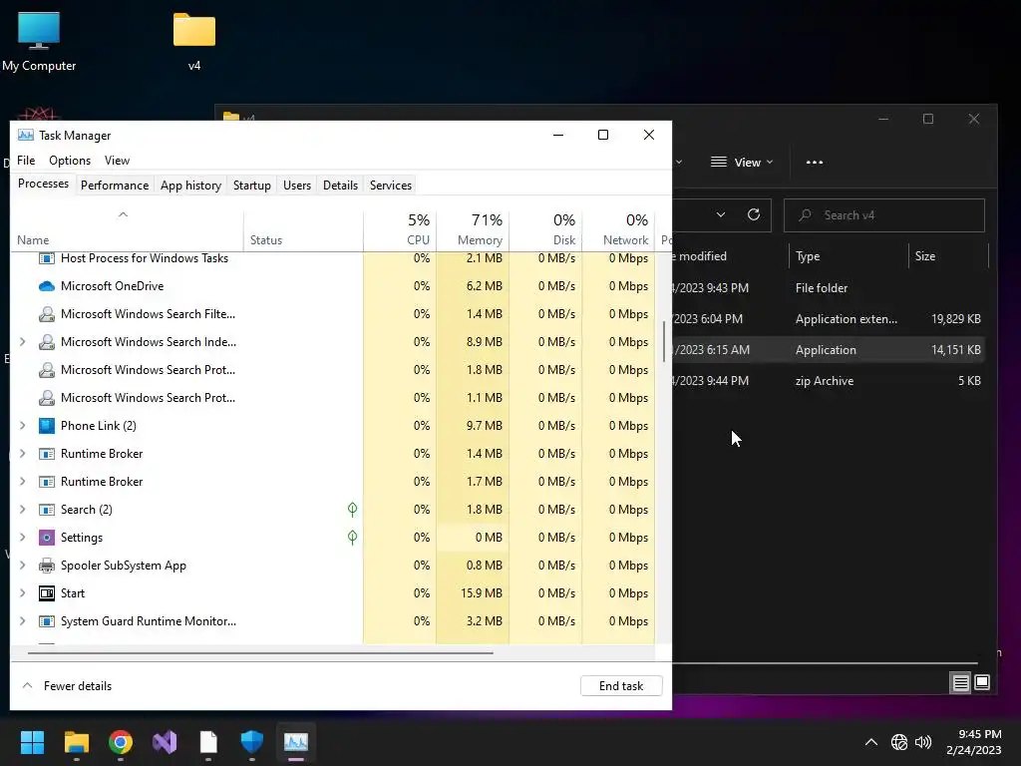Show hidden system tray icons chevron
Screen dimensions: 1021x766
point(870,742)
